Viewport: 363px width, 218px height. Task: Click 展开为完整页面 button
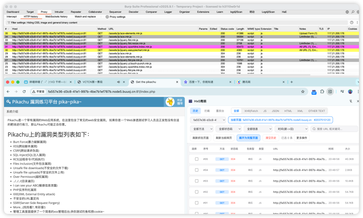pyautogui.click(x=248, y=138)
